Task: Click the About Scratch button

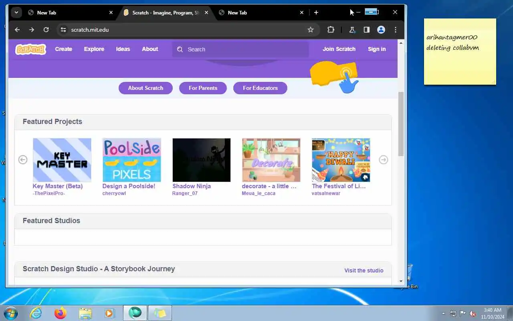Action: (145, 88)
